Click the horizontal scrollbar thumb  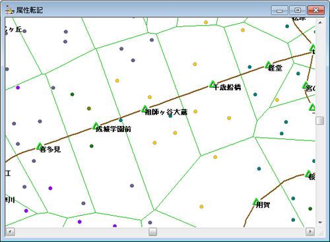point(152,231)
